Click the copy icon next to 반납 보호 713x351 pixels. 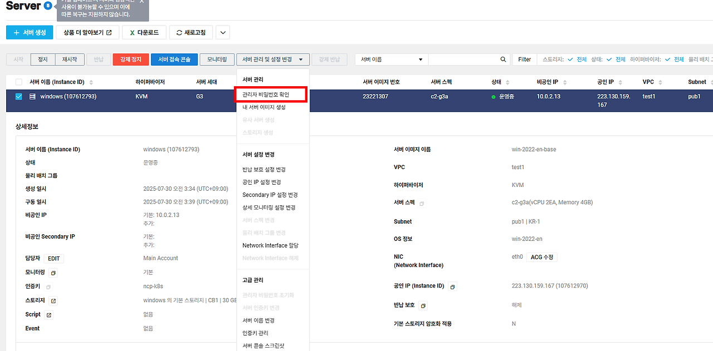[x=423, y=305]
